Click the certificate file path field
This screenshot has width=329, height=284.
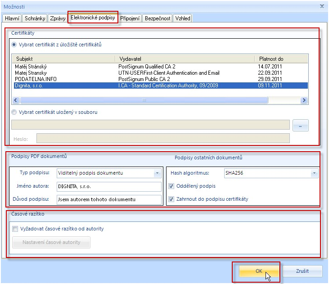150,125
